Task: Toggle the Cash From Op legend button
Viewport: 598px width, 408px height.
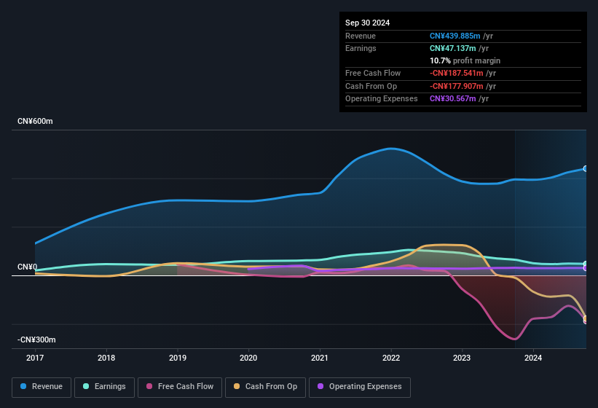Action: [x=265, y=387]
